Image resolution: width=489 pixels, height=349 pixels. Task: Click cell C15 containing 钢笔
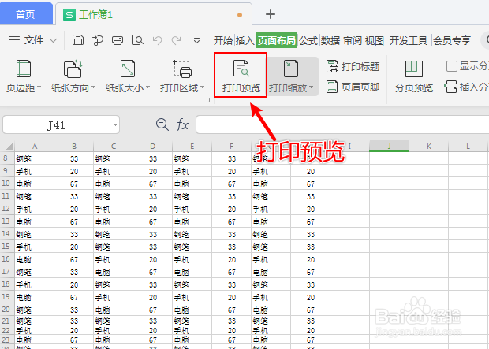[x=114, y=247]
